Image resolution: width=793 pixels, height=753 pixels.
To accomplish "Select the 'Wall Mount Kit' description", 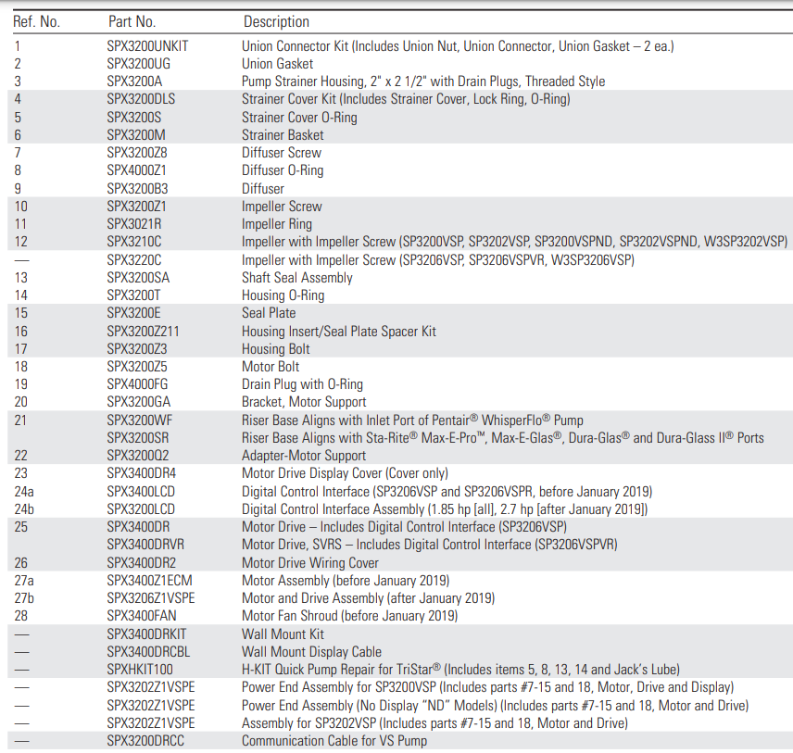I will [x=283, y=634].
